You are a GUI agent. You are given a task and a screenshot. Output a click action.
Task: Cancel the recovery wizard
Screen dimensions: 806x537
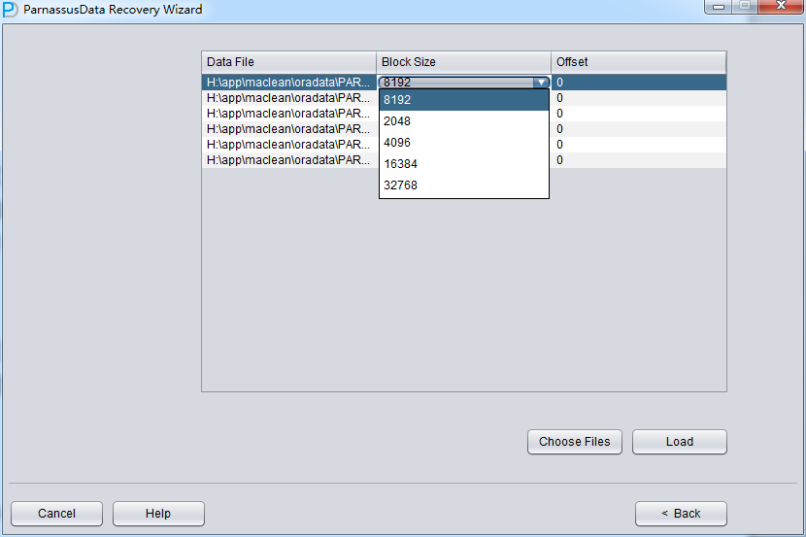pyautogui.click(x=56, y=514)
